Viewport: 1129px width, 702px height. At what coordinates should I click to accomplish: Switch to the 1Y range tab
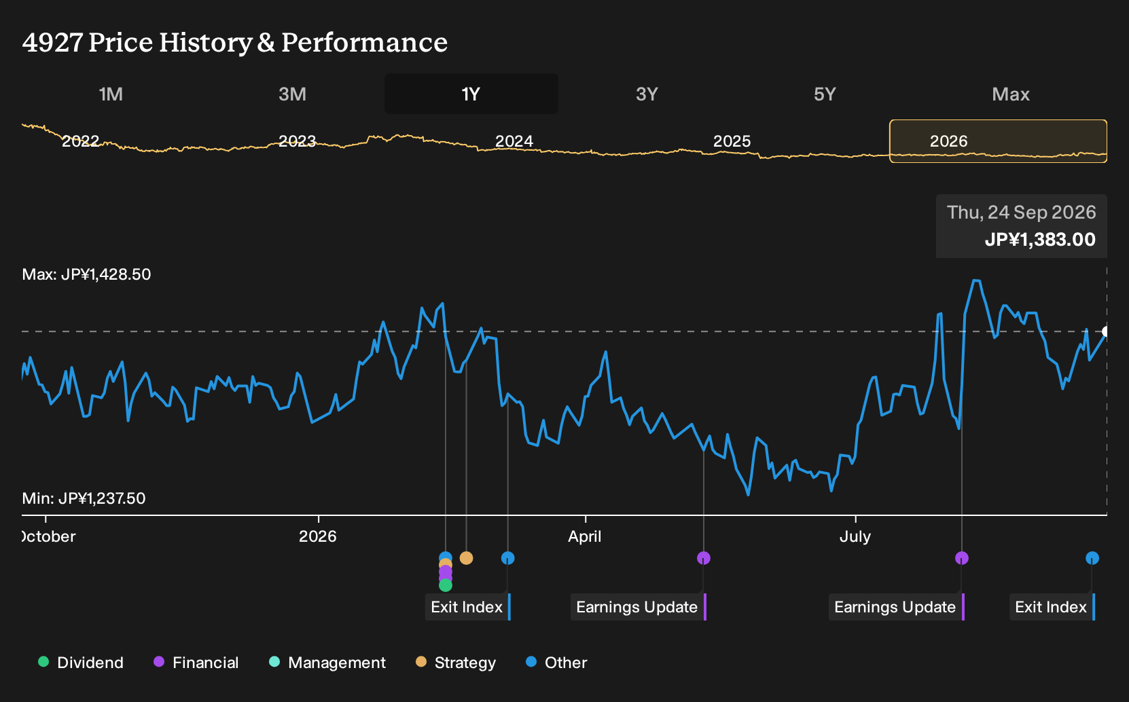(471, 94)
